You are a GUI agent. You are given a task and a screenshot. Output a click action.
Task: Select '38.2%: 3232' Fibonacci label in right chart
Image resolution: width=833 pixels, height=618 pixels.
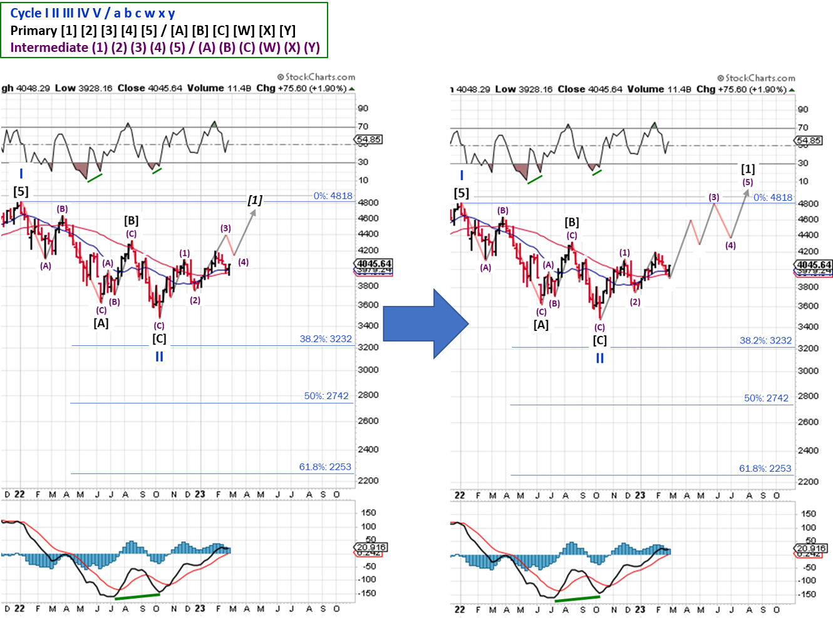(x=766, y=341)
